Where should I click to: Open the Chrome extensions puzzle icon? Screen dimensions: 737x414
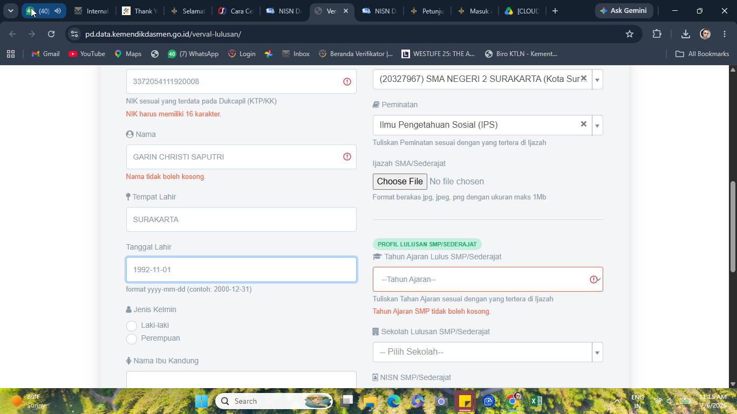(x=657, y=34)
